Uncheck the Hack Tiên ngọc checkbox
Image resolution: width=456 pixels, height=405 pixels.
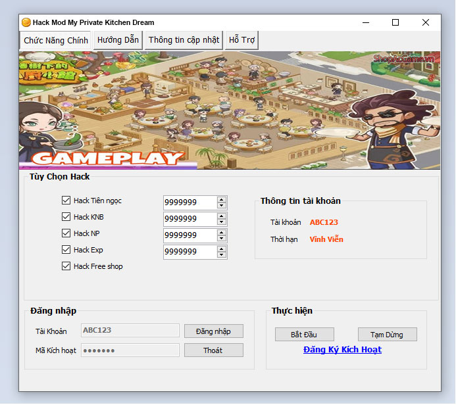pos(66,200)
